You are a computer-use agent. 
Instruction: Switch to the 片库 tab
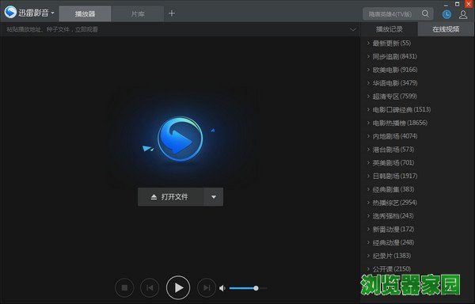[138, 14]
